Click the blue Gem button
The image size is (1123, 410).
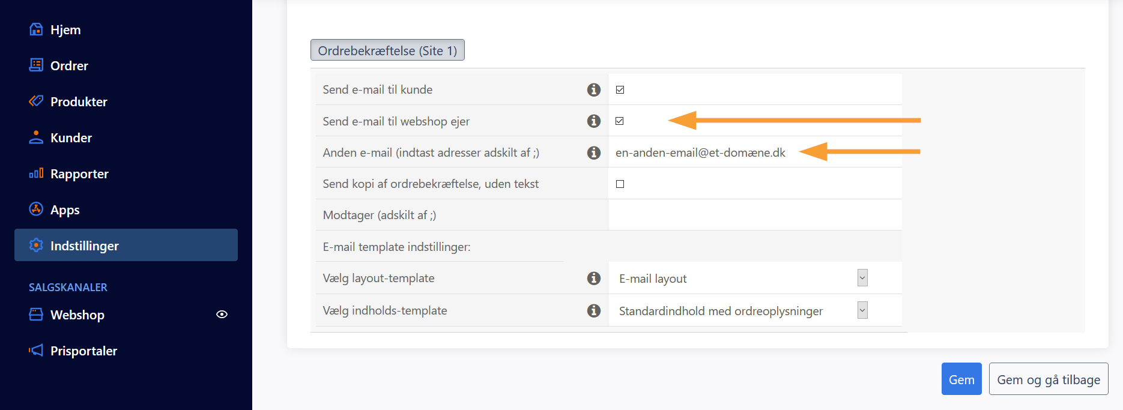(961, 379)
